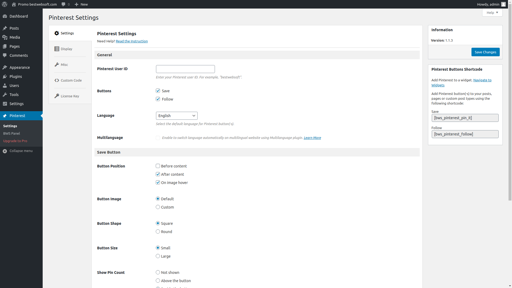Uncheck the Follow button checkbox
This screenshot has height=288, width=512.
click(x=158, y=99)
